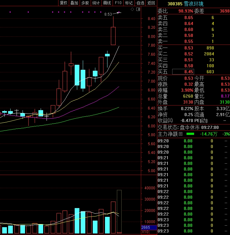The image size is (230, 235).
Task: Click the 复权 toolbar button
Action: click(x=63, y=3)
